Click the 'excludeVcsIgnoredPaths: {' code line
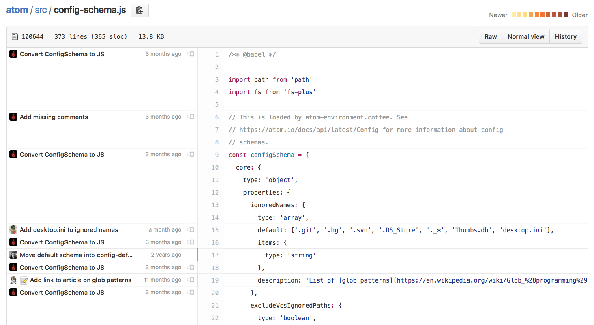This screenshot has width=594, height=325. coord(296,305)
